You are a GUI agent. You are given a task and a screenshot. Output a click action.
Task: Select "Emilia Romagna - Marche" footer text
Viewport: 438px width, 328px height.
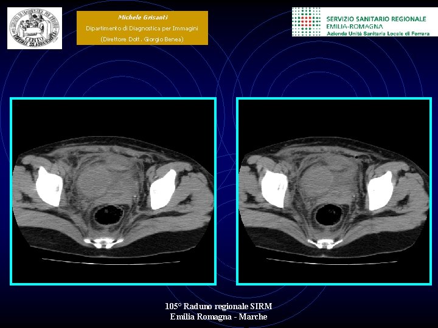point(218,317)
